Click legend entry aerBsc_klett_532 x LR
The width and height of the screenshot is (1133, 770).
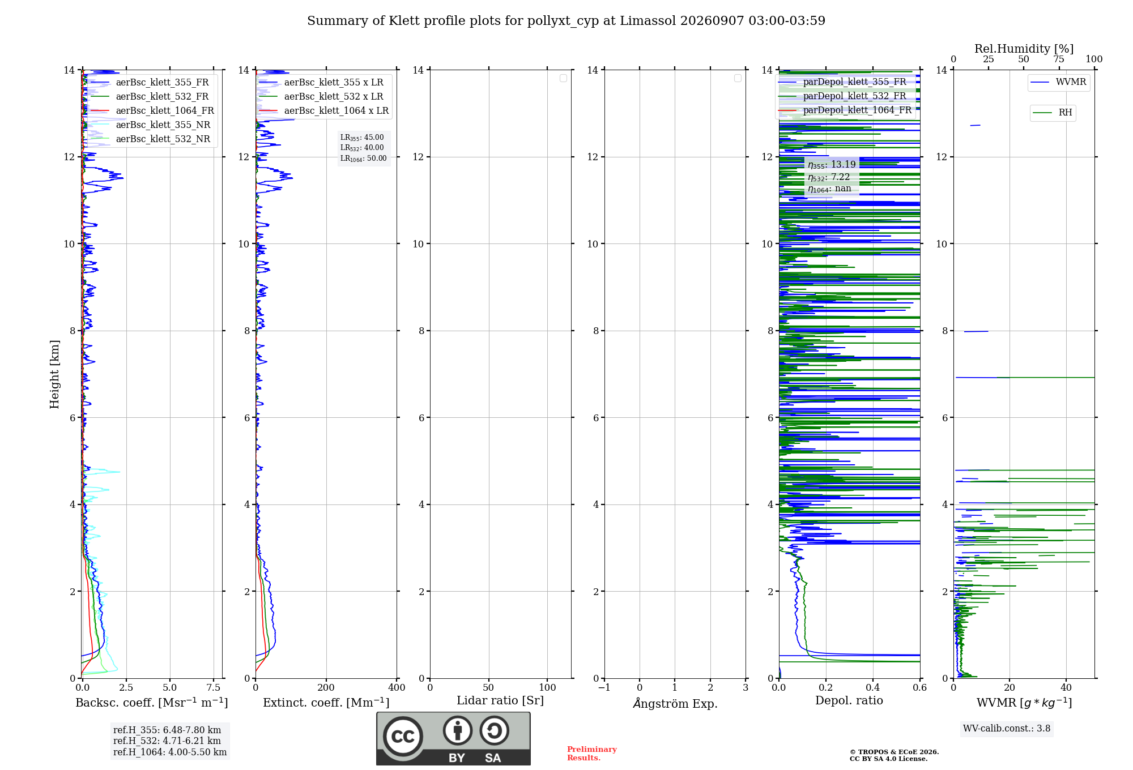(321, 97)
